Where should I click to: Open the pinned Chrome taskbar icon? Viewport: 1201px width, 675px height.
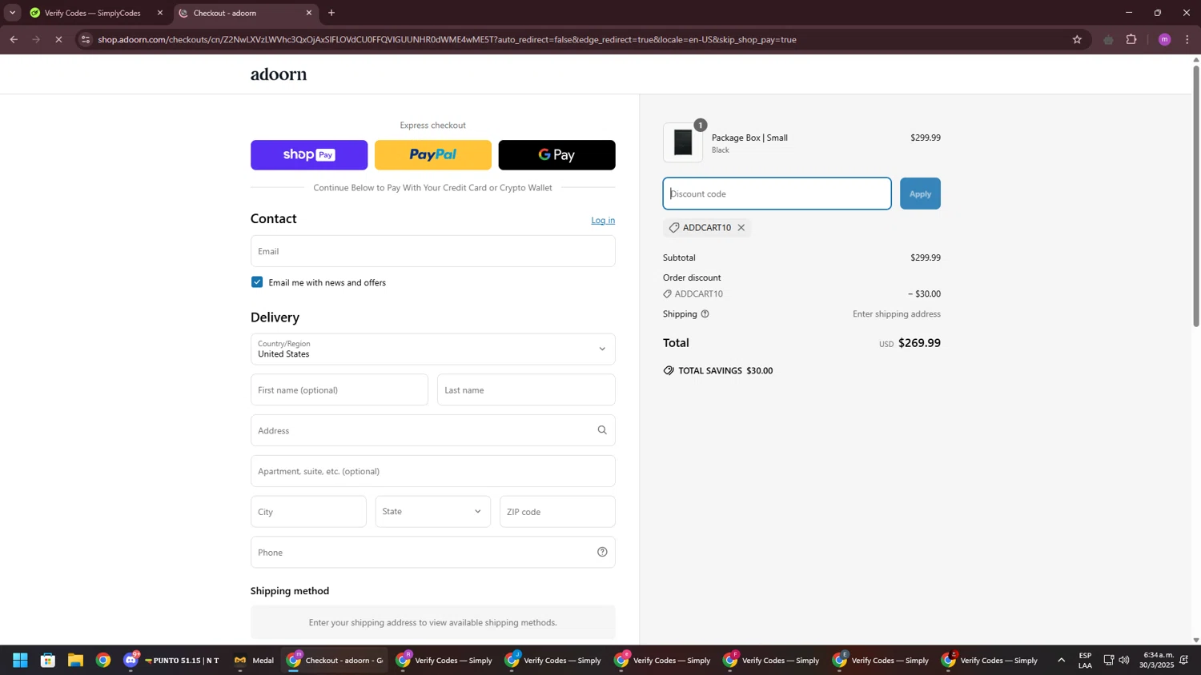[103, 661]
